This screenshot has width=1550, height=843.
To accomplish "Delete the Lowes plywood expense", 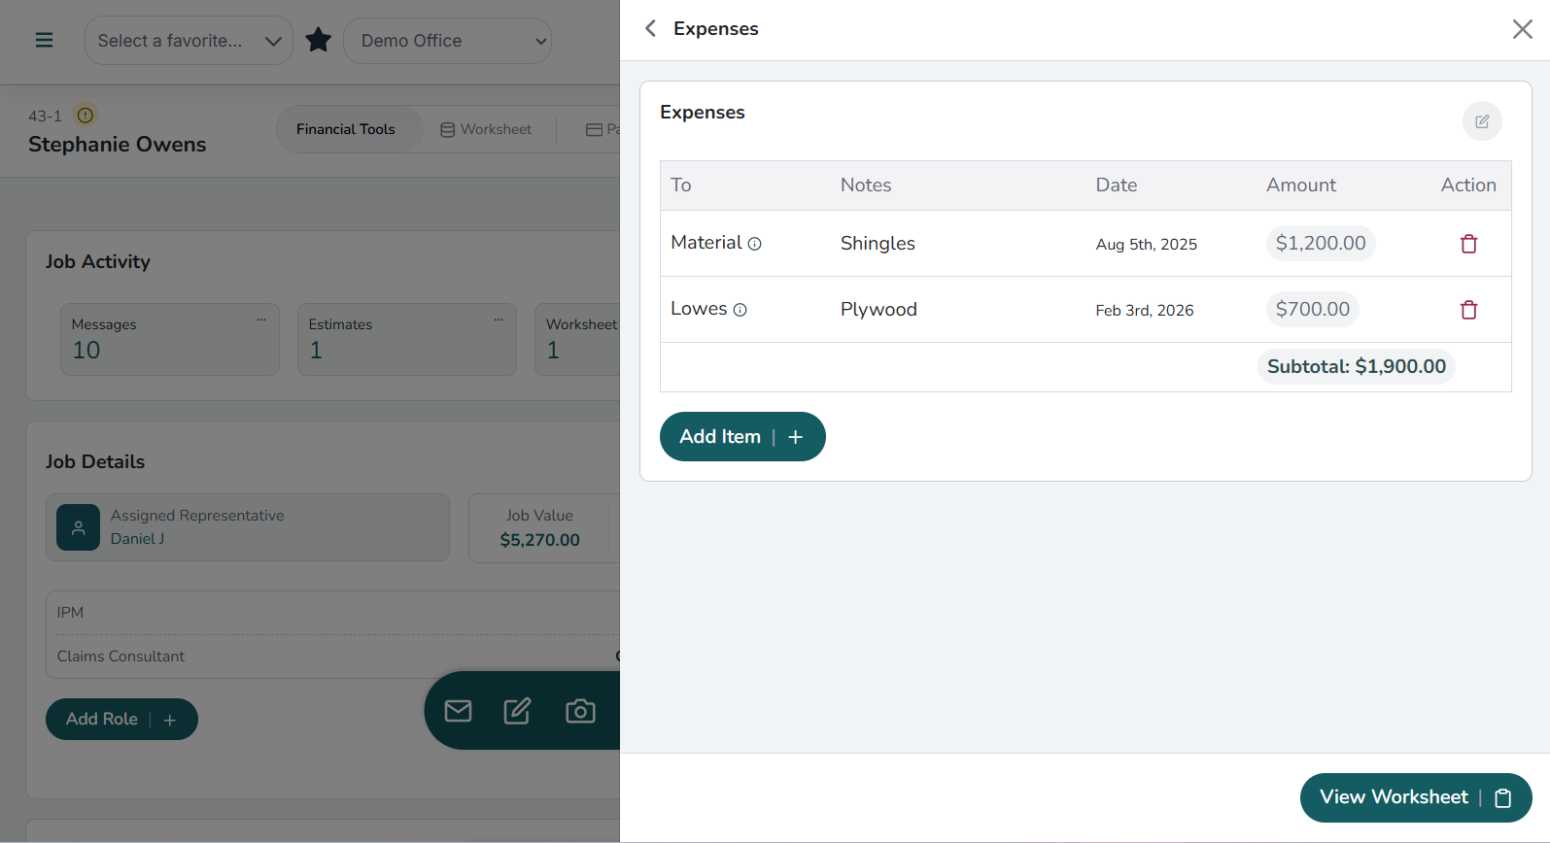I will (x=1468, y=310).
